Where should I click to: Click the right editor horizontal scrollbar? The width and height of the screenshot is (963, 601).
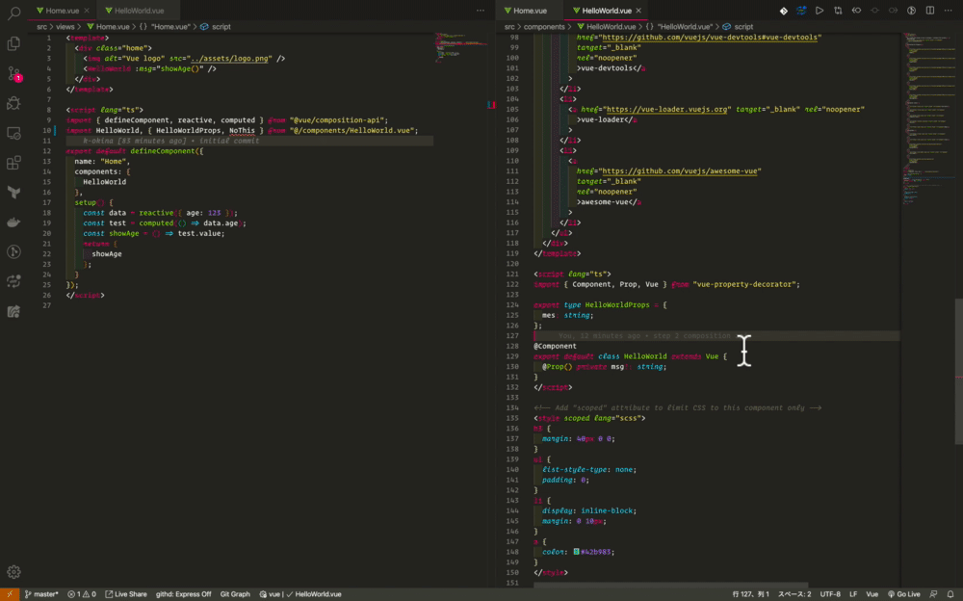(670, 585)
